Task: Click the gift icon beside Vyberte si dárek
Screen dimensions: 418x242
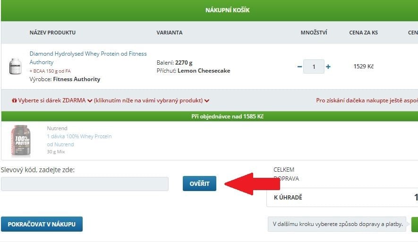Action: (x=14, y=100)
